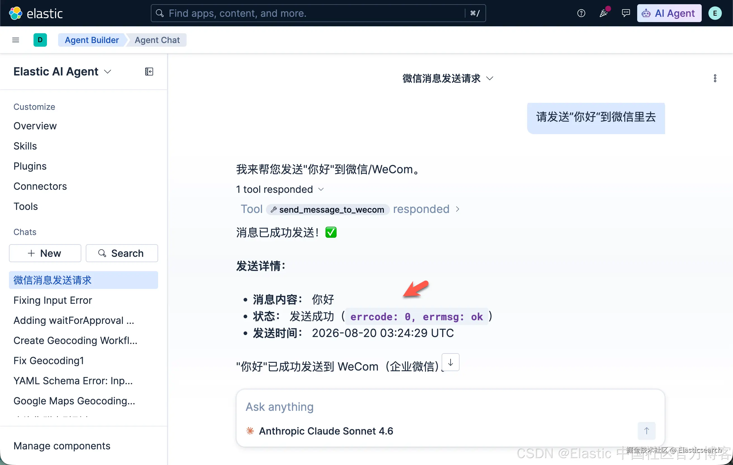Open the D space selector avatar

click(x=40, y=40)
